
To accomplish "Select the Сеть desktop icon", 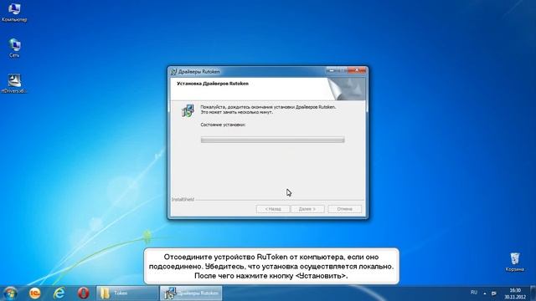I will (14, 48).
